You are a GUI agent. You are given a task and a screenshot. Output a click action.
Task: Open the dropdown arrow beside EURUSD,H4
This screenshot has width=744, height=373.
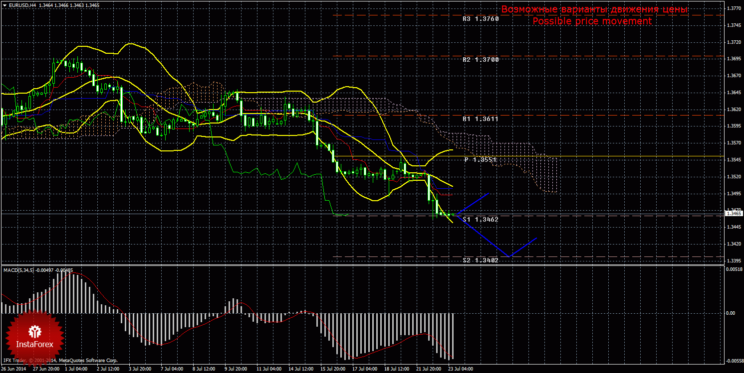pos(4,4)
